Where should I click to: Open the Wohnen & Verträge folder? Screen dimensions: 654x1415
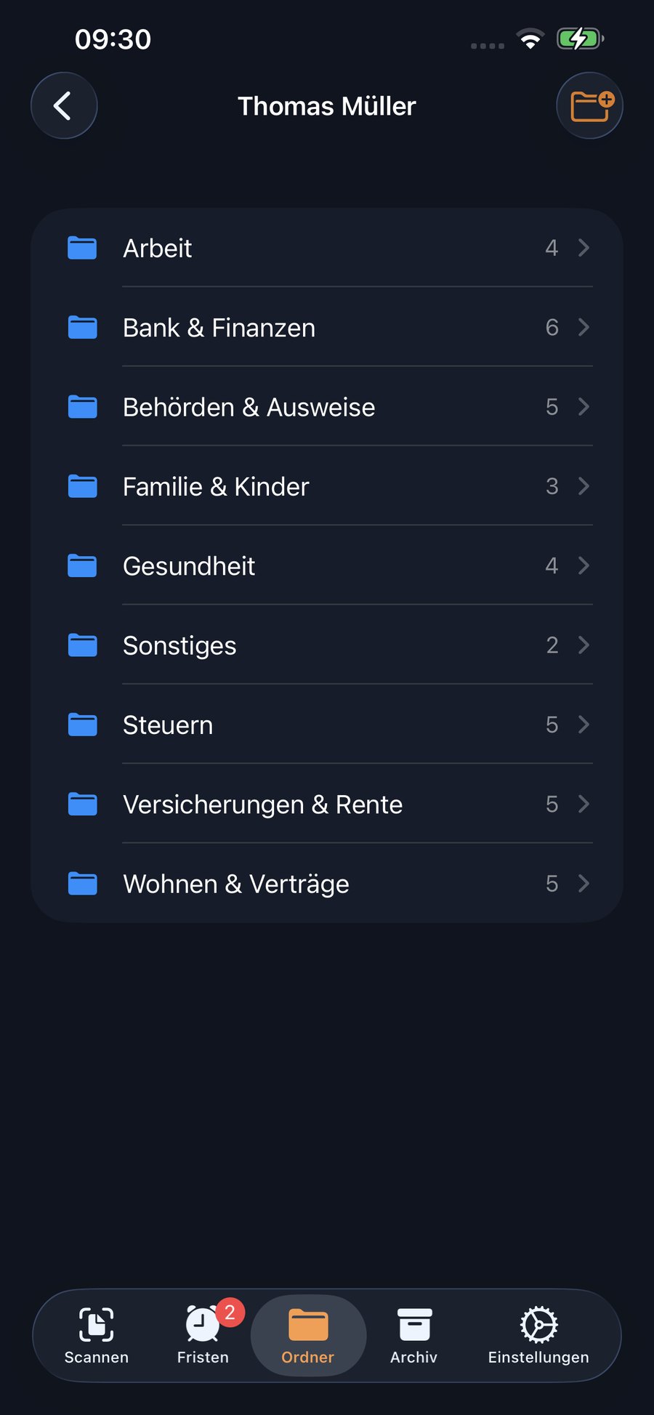(x=327, y=884)
